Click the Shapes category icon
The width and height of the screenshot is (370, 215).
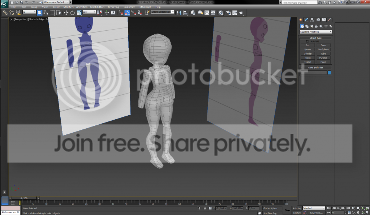pos(307,26)
